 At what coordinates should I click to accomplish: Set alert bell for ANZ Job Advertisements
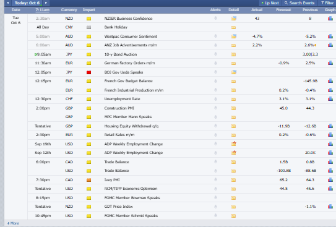click(215, 45)
